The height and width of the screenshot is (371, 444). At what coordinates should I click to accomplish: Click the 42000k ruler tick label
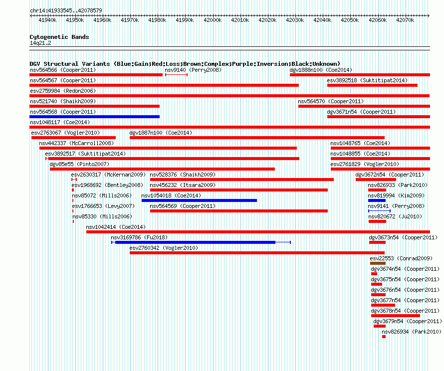tap(213, 20)
